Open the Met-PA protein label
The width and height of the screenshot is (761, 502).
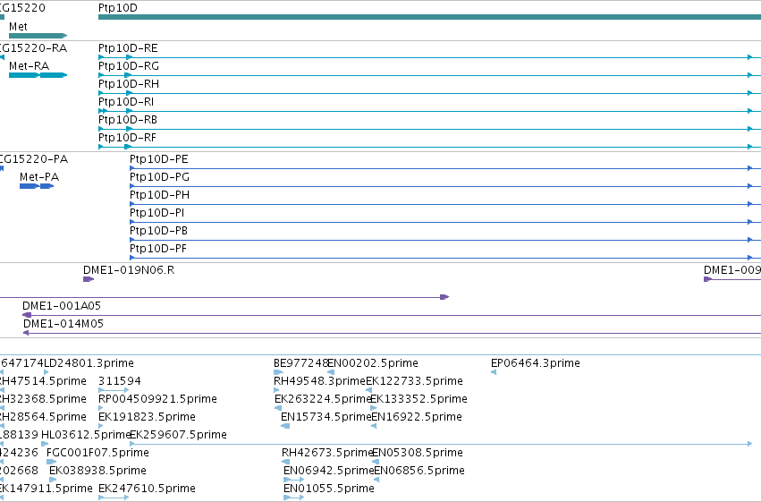38,177
